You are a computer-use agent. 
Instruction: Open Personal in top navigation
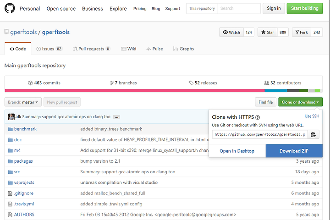[x=30, y=9]
